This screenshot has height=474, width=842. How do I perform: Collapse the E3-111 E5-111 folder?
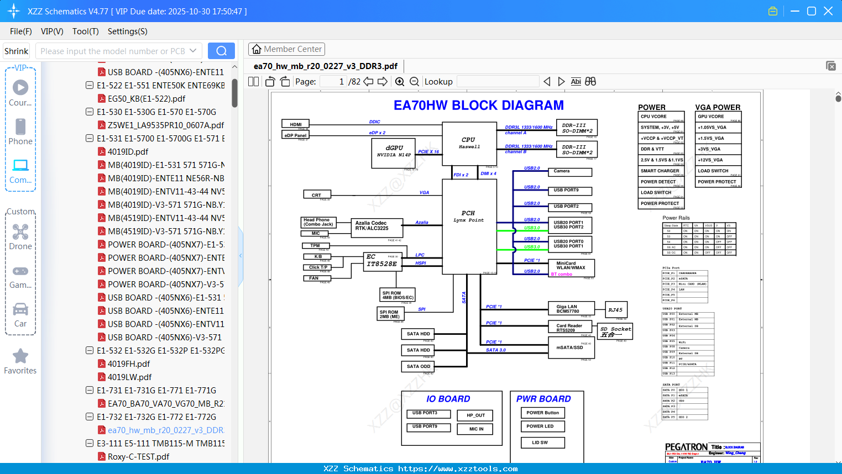pos(90,443)
